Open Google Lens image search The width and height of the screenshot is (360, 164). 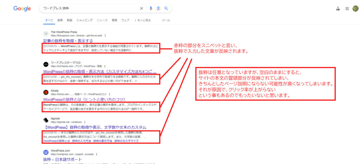click(x=159, y=8)
